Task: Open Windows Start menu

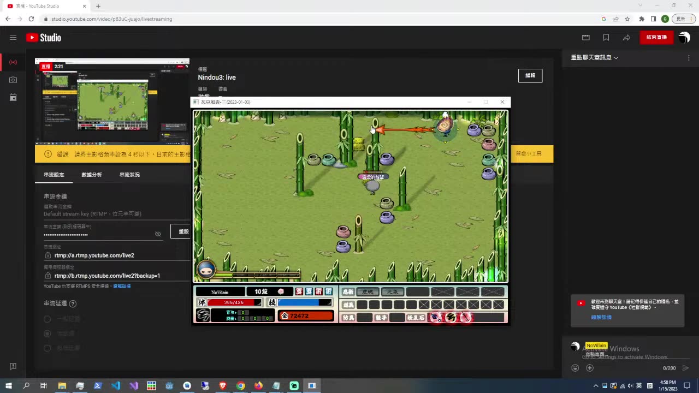Action: pos(9,386)
